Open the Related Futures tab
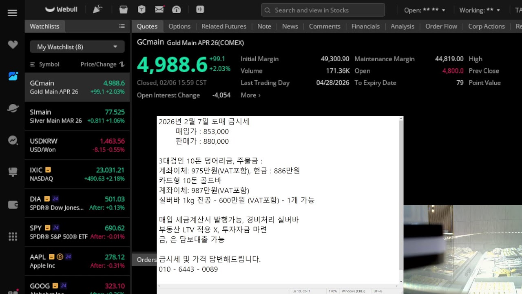The image size is (522, 294). [x=224, y=26]
